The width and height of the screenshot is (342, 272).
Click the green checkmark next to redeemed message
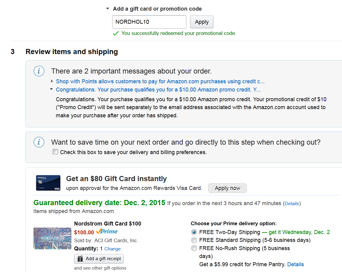coord(116,33)
